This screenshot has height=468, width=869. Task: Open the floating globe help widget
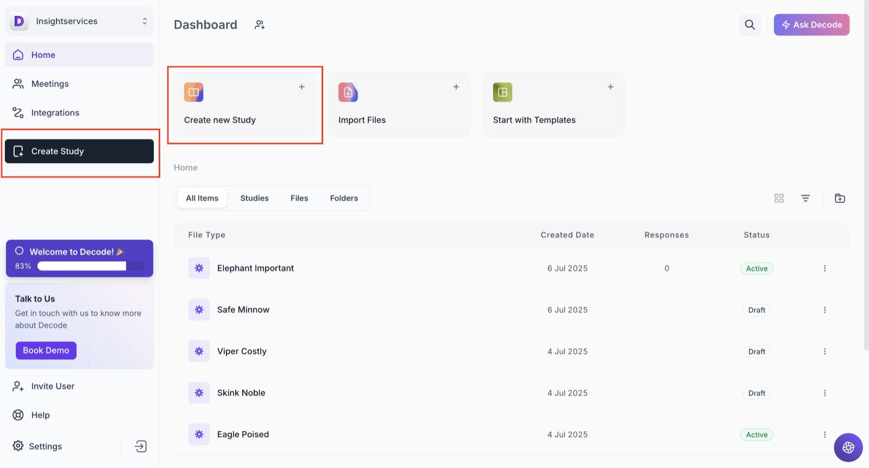coord(848,447)
